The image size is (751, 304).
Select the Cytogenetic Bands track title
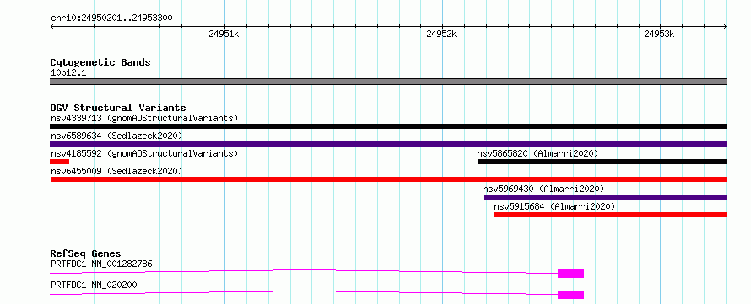[100, 62]
